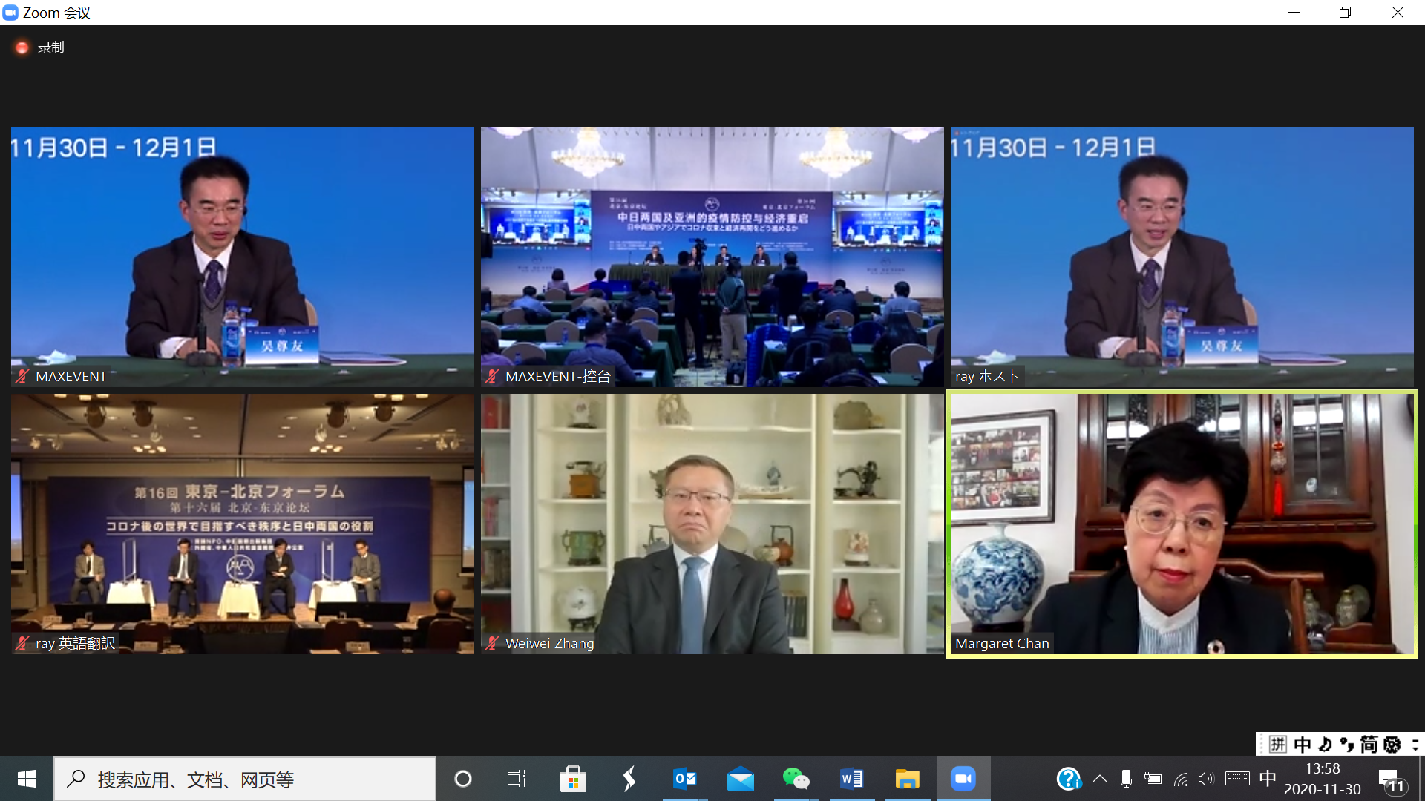Image resolution: width=1425 pixels, height=801 pixels.
Task: Toggle full/half-width moon icon in IME bar
Action: pyautogui.click(x=1325, y=744)
